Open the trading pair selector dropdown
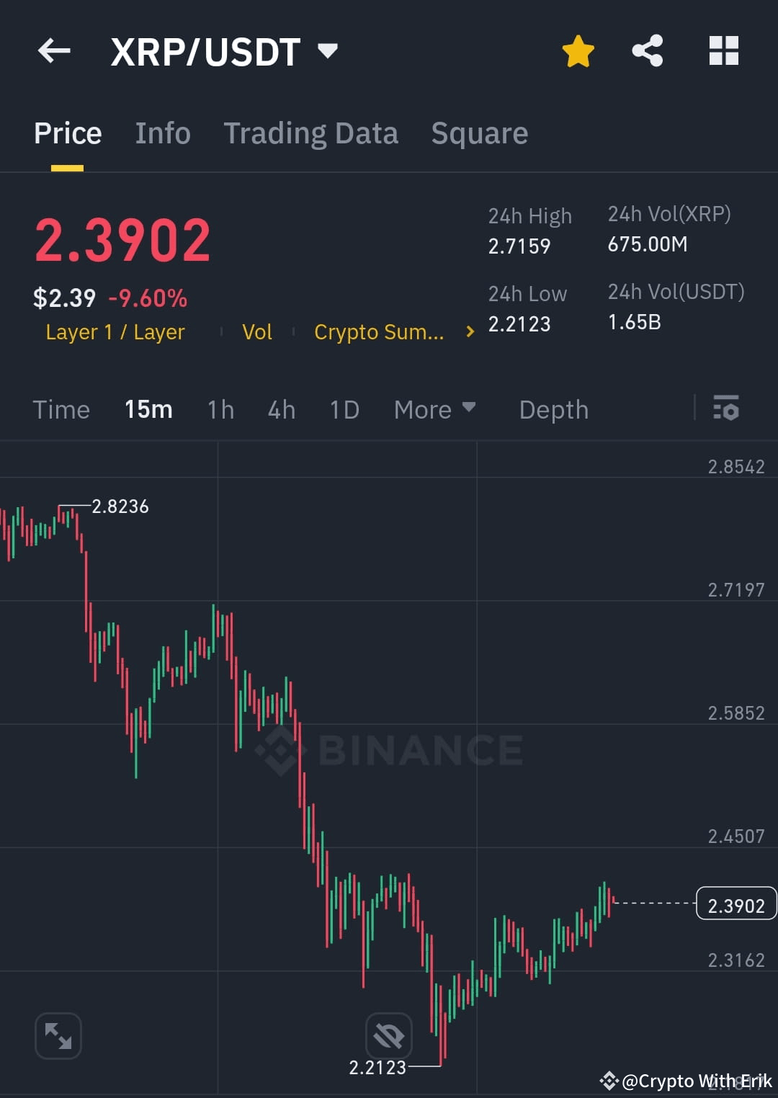The height and width of the screenshot is (1098, 778). tap(328, 50)
